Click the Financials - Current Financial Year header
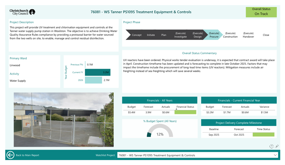 coord(239,100)
